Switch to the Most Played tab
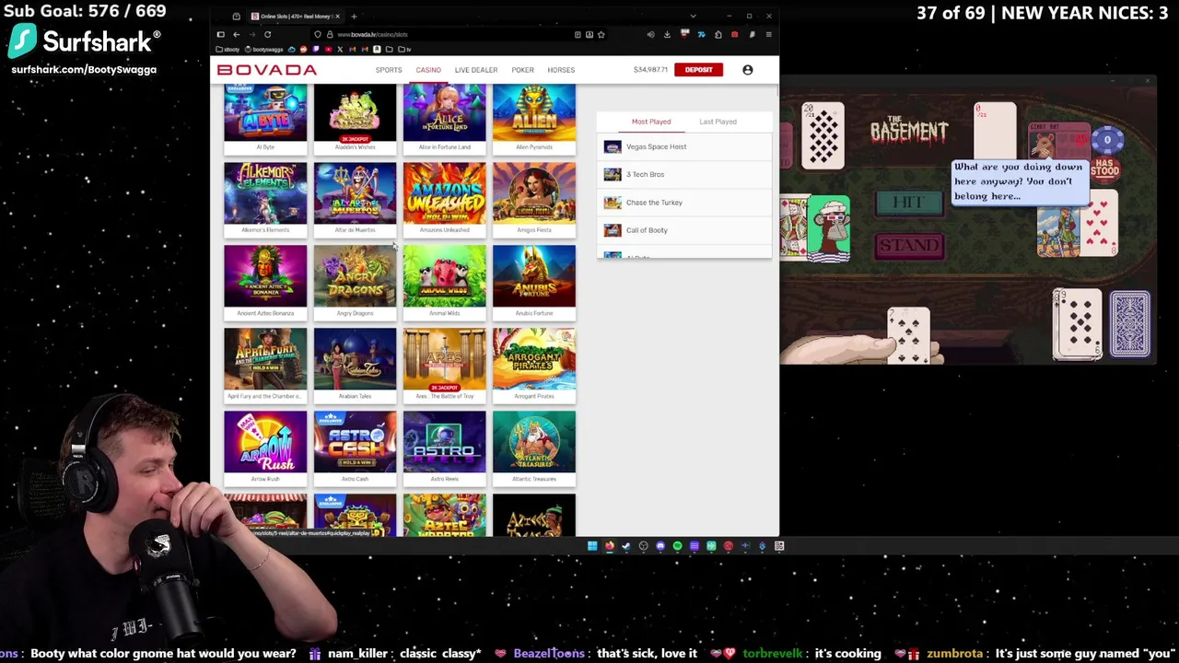The width and height of the screenshot is (1179, 663). 651,122
